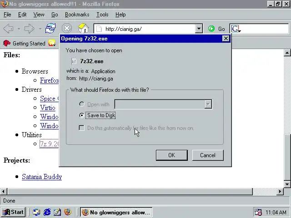The image size is (291, 218).
Task: Open the Go menu
Action: [x=55, y=15]
